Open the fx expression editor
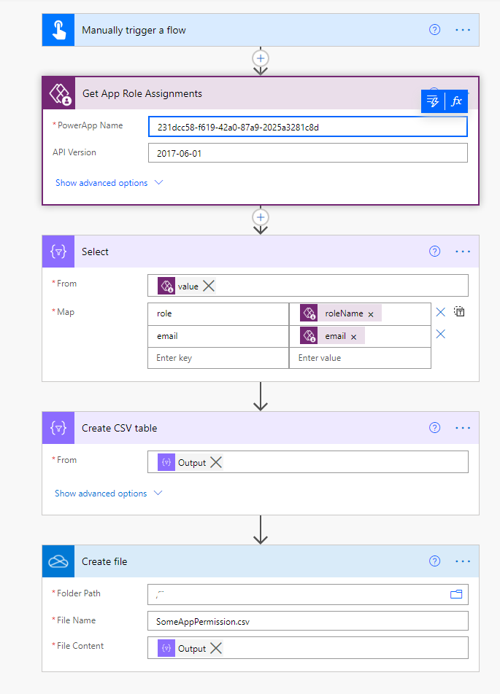Image resolution: width=500 pixels, height=694 pixels. coord(456,101)
